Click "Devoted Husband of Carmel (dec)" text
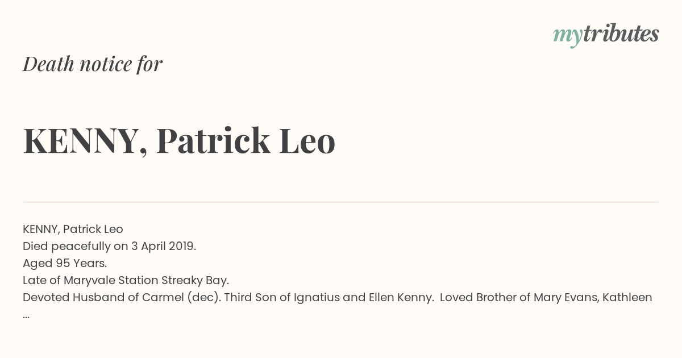Screen dimensions: 682x358 point(121,297)
